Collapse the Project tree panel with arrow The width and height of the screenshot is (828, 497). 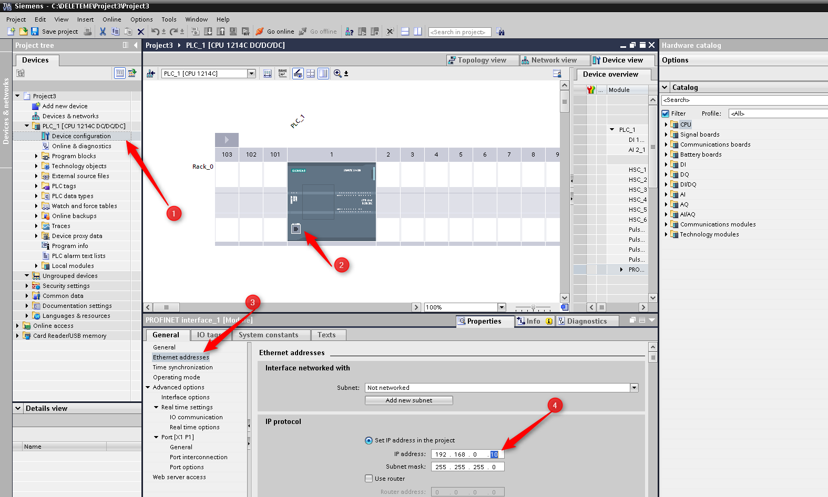pyautogui.click(x=136, y=45)
